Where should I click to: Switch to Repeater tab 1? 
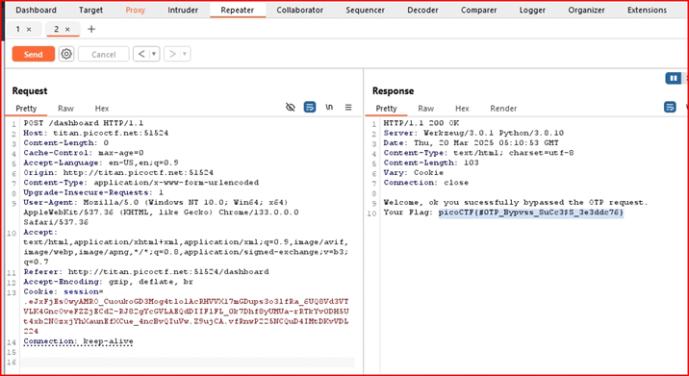(18, 29)
